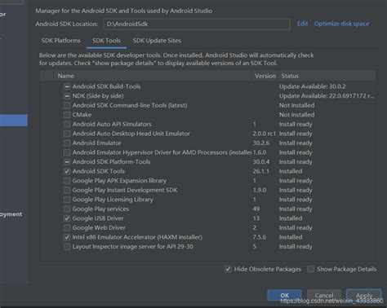
Task: Click the Android SDK Tools version 26.1.1
Action: click(260, 171)
